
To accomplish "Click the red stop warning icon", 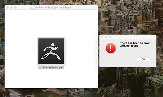I will coord(110,48).
